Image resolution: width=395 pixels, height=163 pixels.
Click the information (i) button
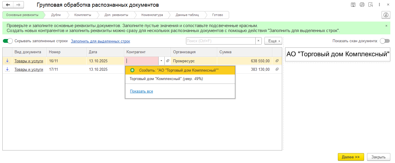pos(386,15)
